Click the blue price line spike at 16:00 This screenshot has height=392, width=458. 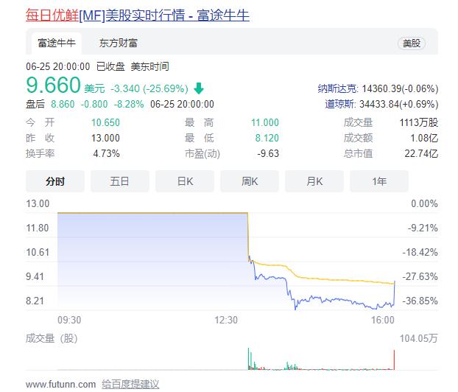click(395, 293)
